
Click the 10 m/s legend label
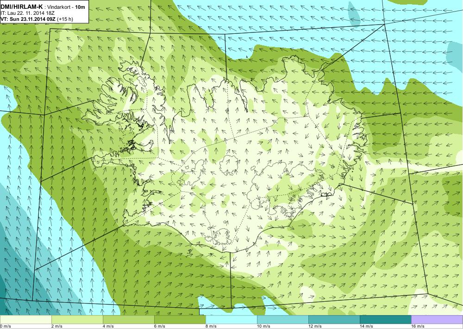pyautogui.click(x=264, y=326)
